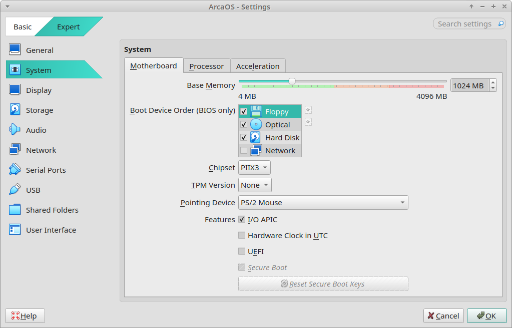Click the Hard Disk icon in boot order
The image size is (512, 328).
[x=256, y=137]
